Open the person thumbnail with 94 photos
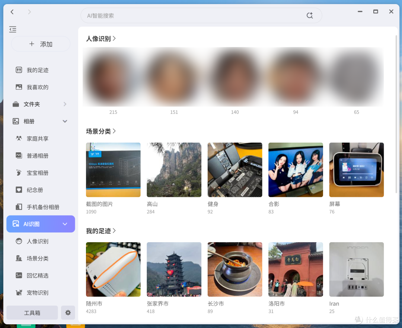The height and width of the screenshot is (328, 402). tap(296, 77)
